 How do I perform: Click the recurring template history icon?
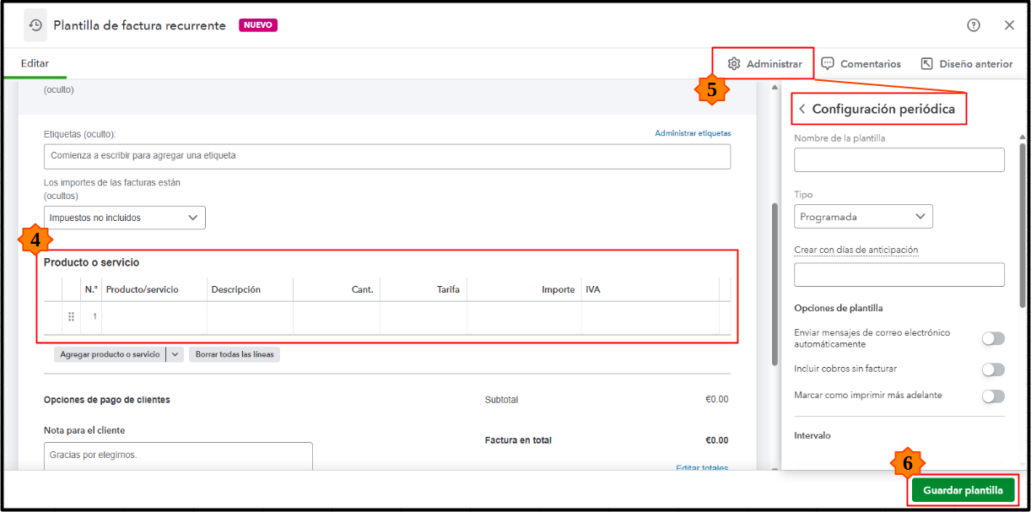[x=35, y=25]
